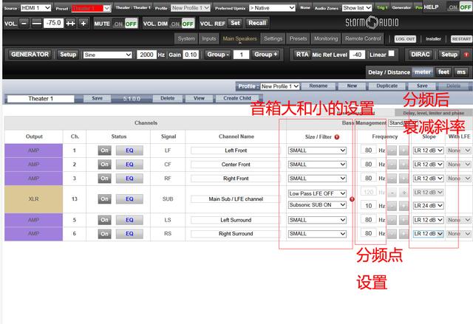This screenshot has width=473, height=324.
Task: Click the red DIRAC warning icon
Action: (466, 55)
